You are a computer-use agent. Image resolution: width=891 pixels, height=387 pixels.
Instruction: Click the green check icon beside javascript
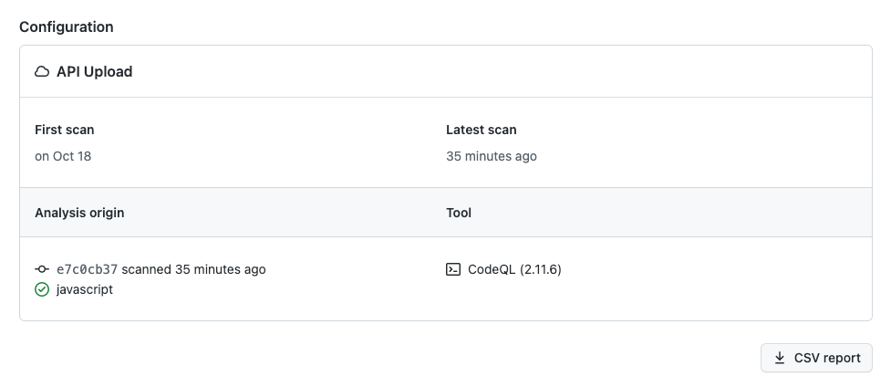point(42,289)
